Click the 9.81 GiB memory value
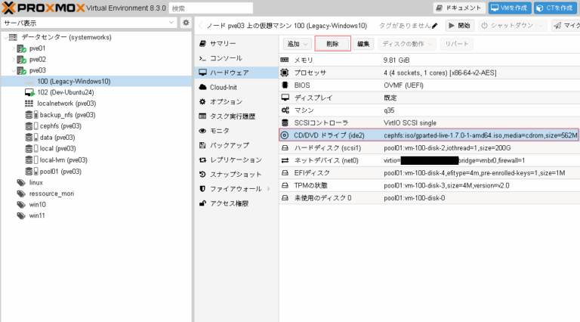 396,60
